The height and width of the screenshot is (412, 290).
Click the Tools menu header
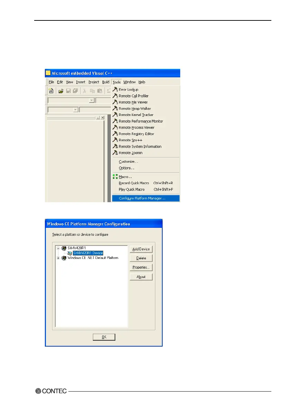coord(117,82)
